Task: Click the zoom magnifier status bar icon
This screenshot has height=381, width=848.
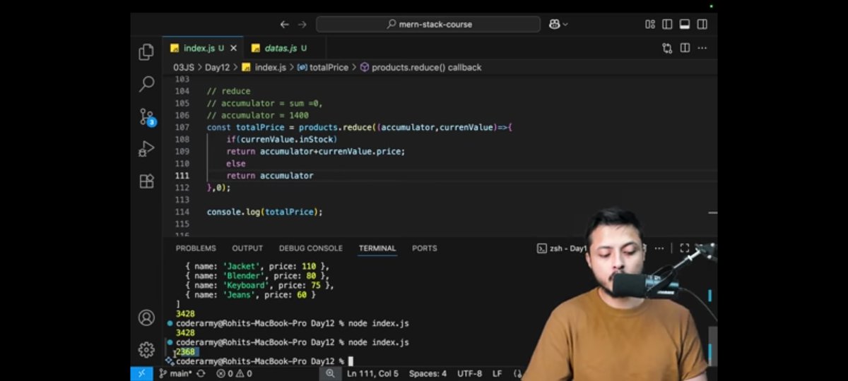Action: click(x=329, y=373)
